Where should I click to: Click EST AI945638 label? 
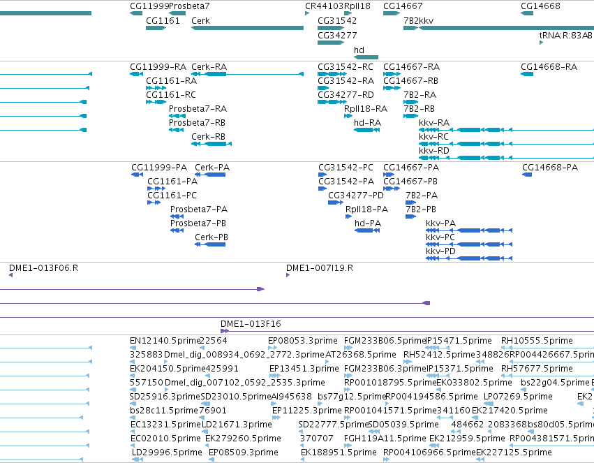pyautogui.click(x=291, y=397)
